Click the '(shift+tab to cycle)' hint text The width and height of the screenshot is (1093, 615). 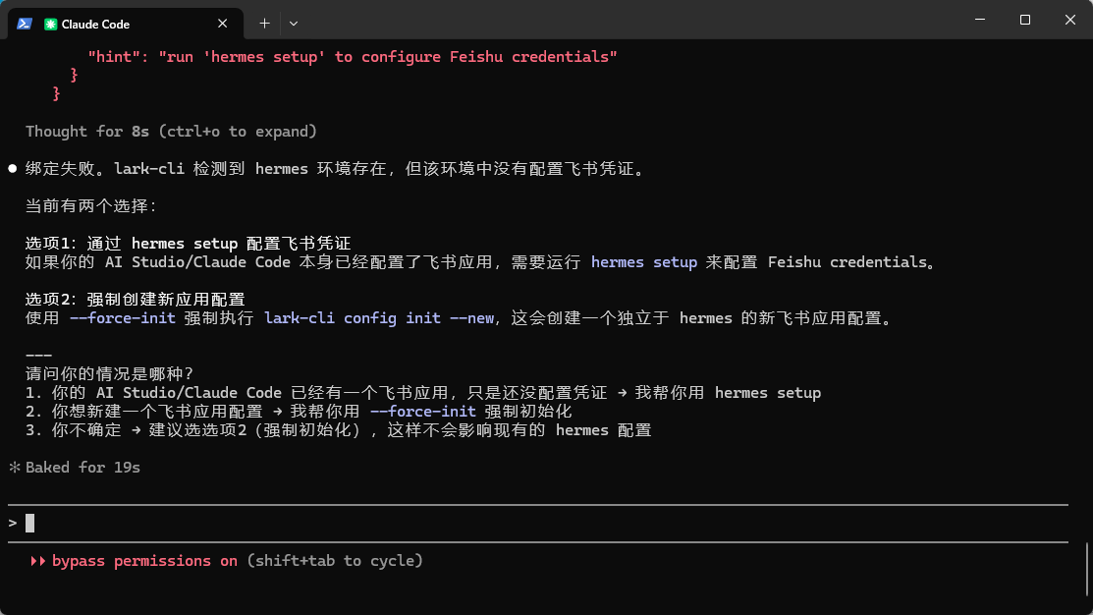(335, 561)
